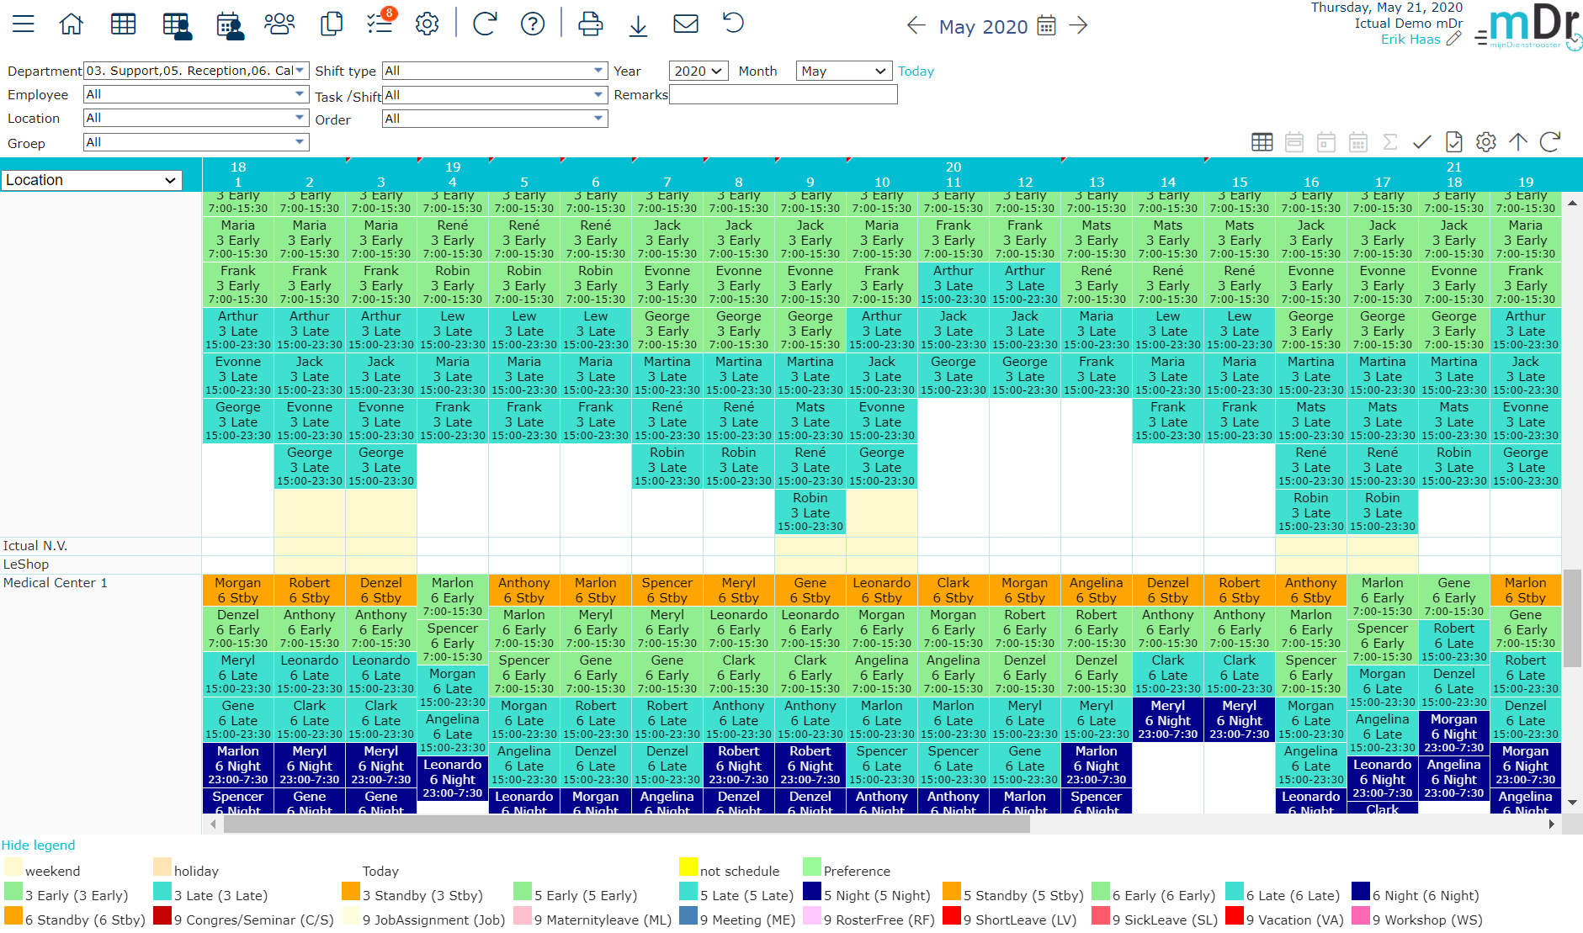Open settings gear in top toolbar
Screen dimensions: 1583x933
click(428, 24)
